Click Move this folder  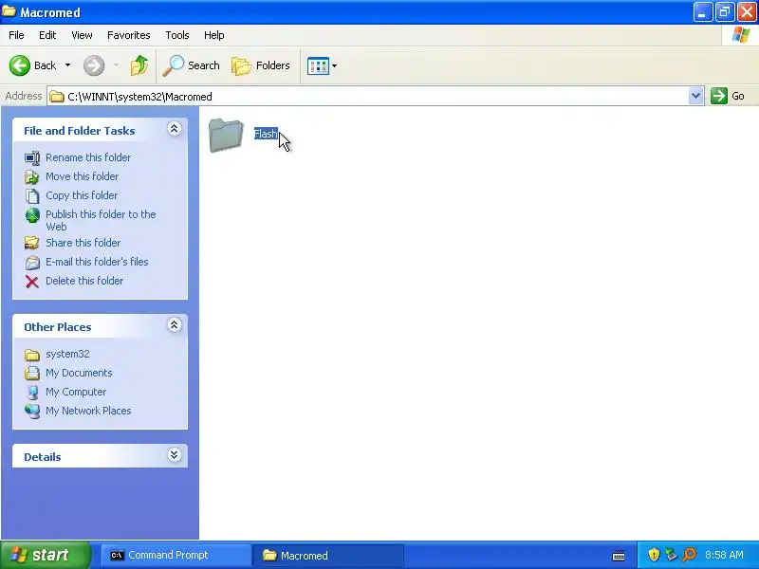point(82,176)
